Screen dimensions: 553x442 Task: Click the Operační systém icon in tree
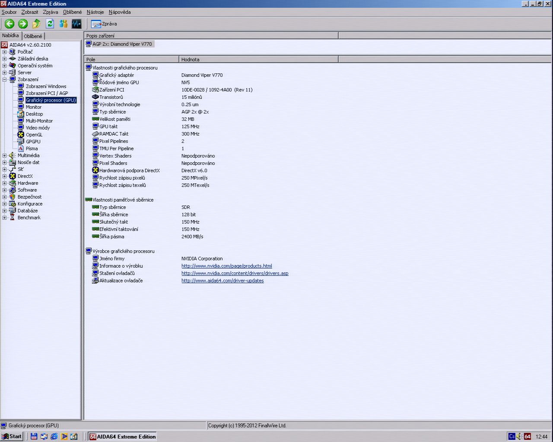13,66
